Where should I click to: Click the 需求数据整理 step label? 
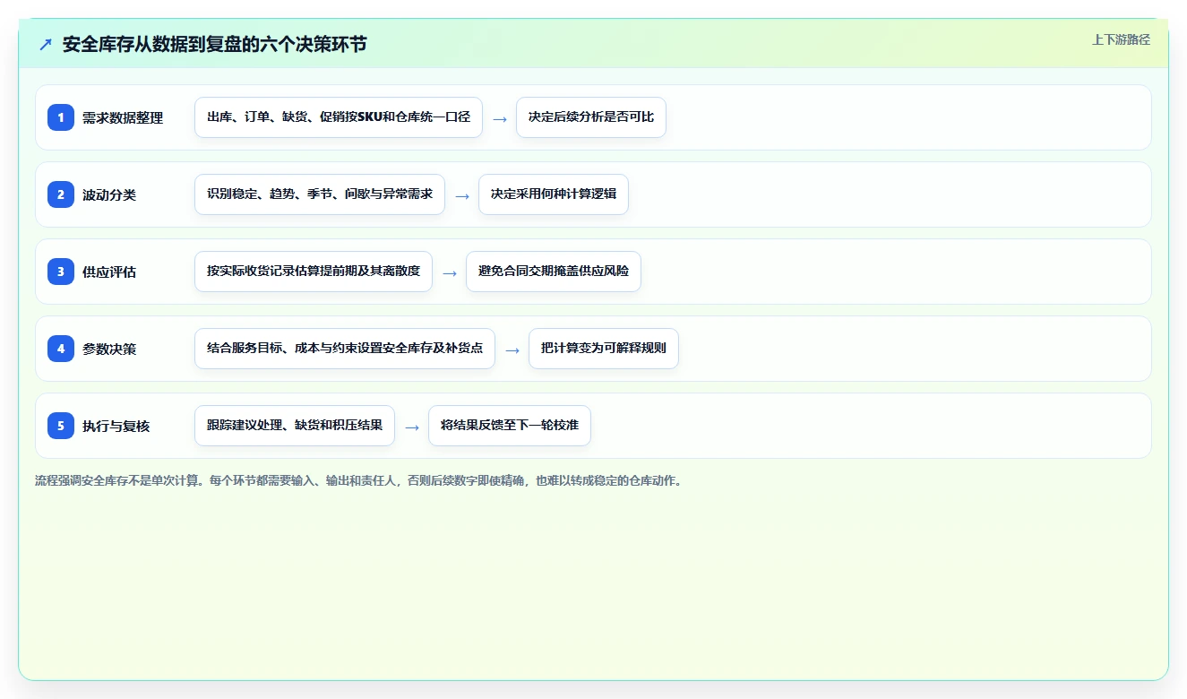(123, 117)
